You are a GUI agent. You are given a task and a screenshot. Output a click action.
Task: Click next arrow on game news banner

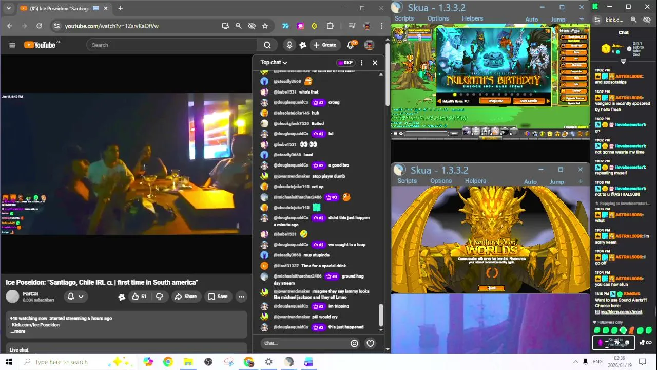pos(548,102)
